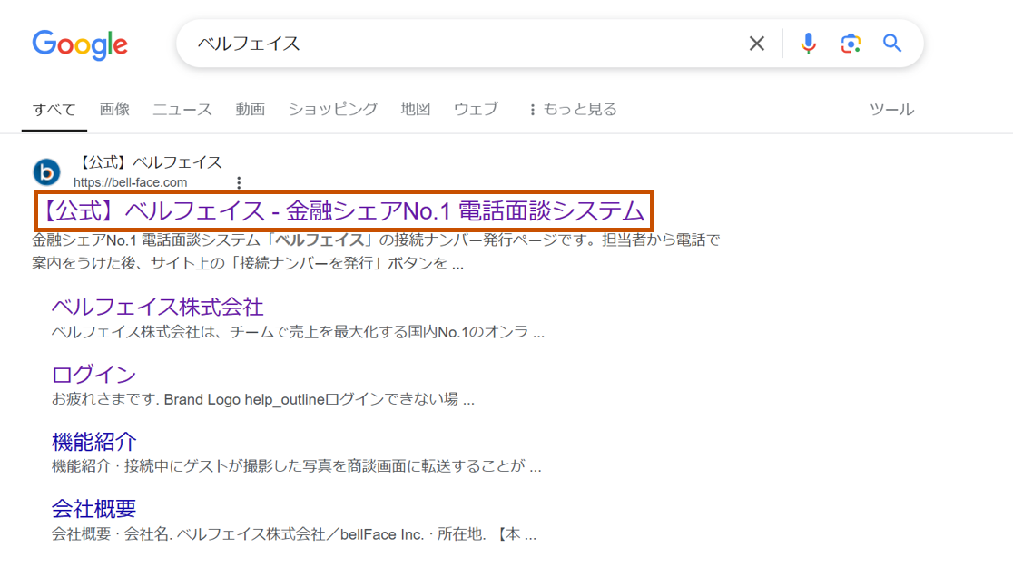
Task: Click the bellFace blue b favicon
Action: coord(46,171)
